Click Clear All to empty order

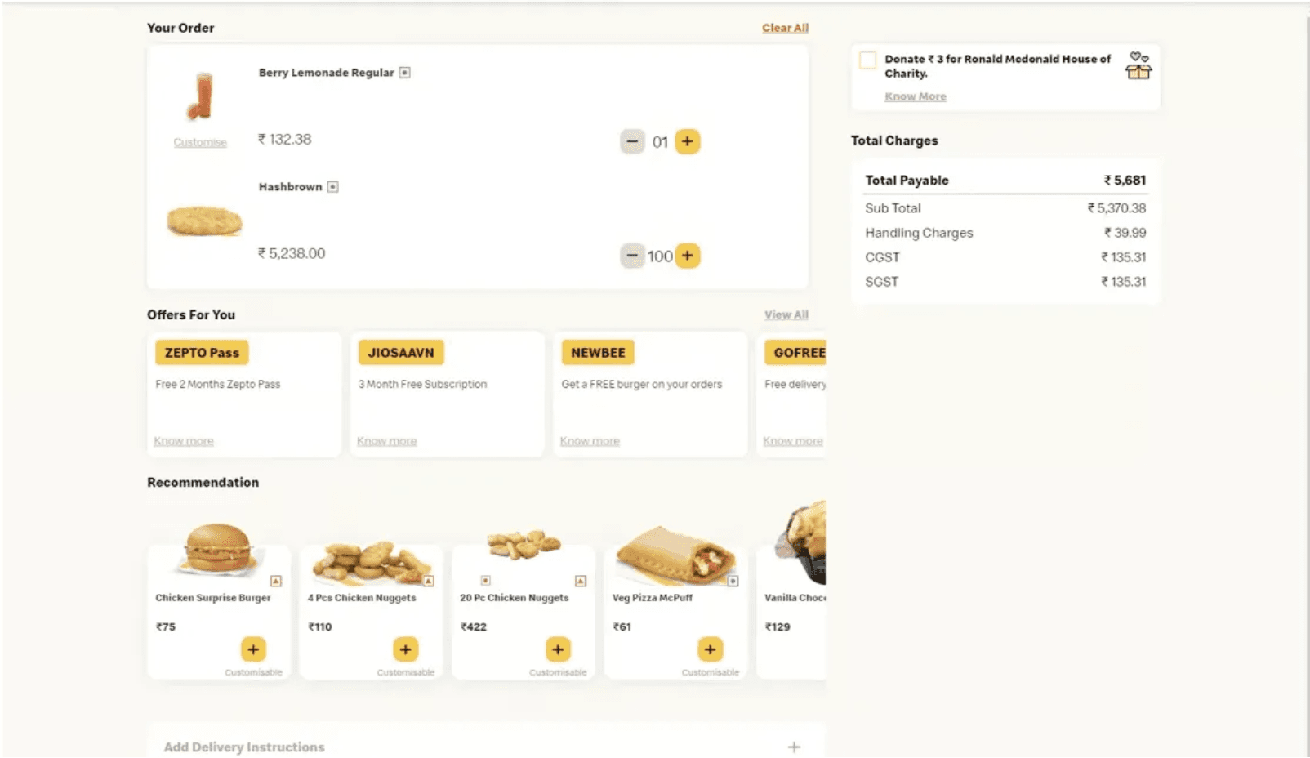coord(785,28)
